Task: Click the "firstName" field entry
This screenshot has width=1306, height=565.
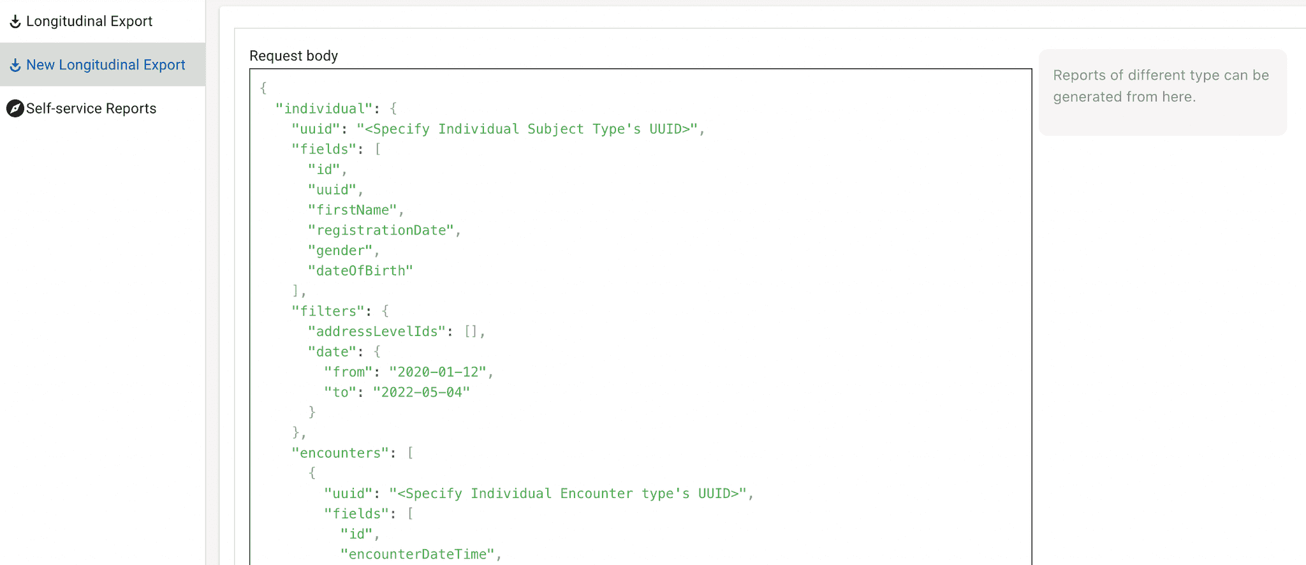Action: coord(353,210)
